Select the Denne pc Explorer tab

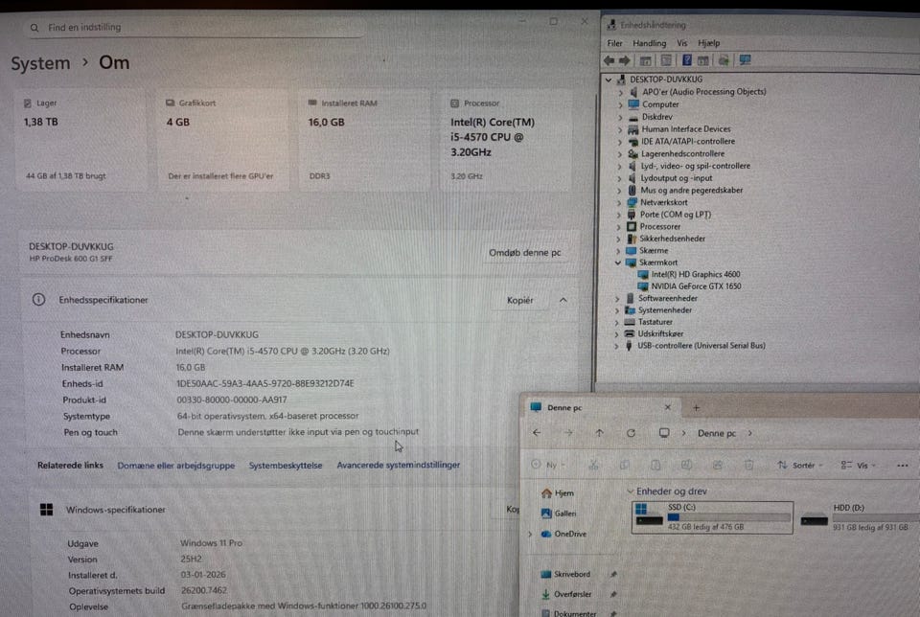point(601,407)
